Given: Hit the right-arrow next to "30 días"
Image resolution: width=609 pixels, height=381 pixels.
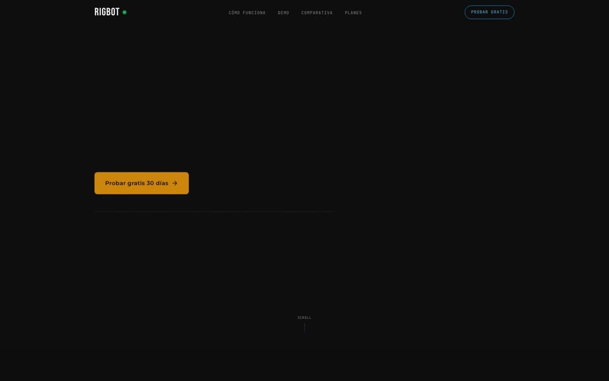Looking at the screenshot, I should point(175,183).
